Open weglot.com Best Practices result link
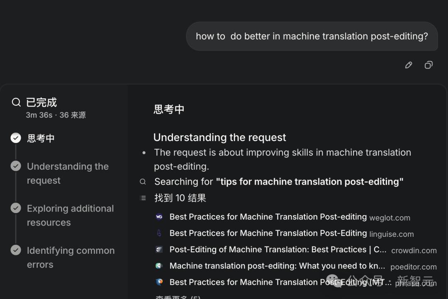 (x=268, y=217)
